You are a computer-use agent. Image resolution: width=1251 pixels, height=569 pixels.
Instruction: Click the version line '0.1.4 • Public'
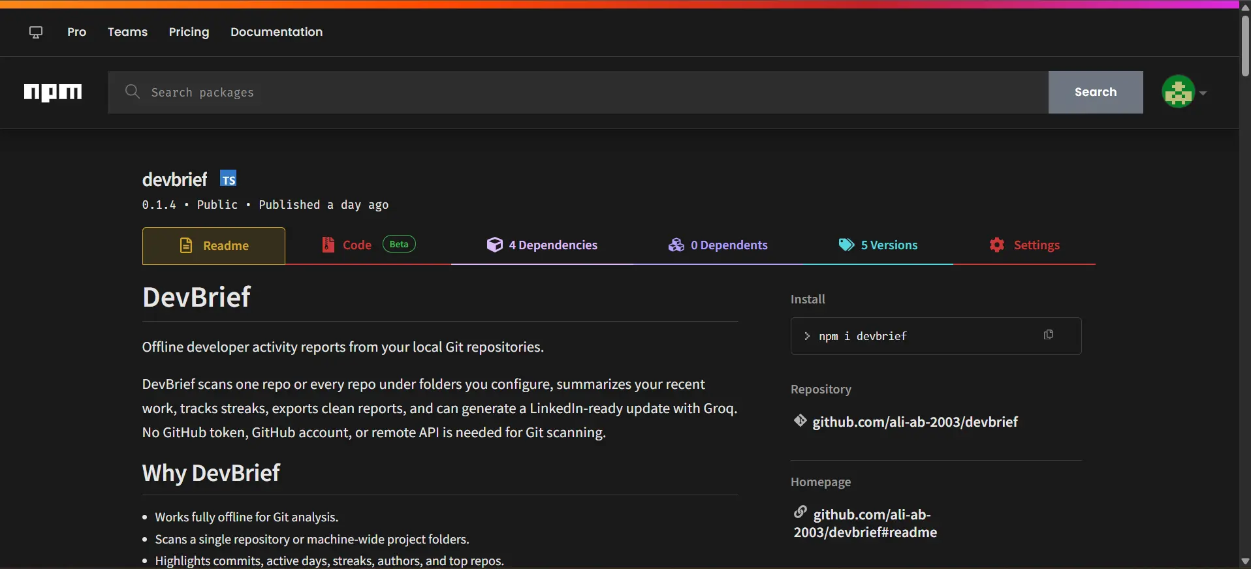(x=190, y=205)
